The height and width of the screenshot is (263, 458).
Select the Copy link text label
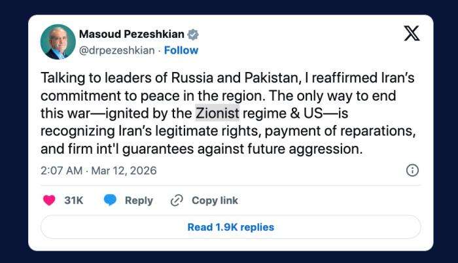[x=215, y=201]
